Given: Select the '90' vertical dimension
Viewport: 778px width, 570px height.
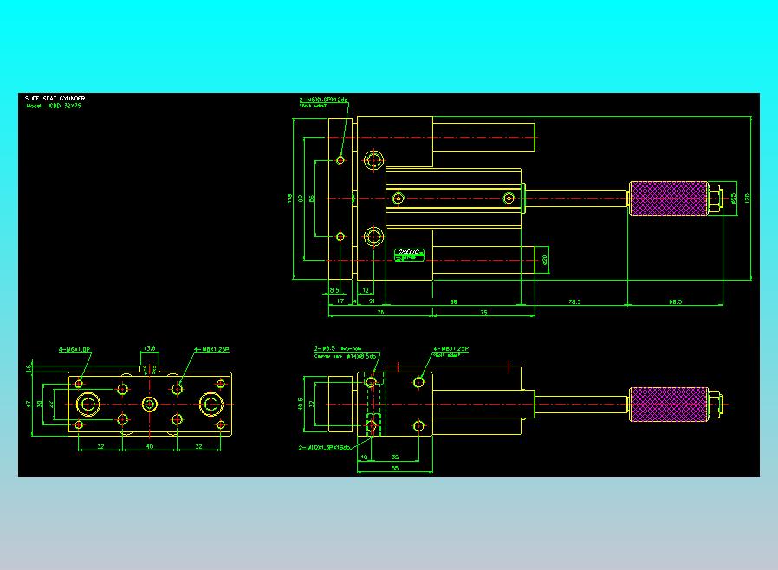Looking at the screenshot, I should click(300, 198).
